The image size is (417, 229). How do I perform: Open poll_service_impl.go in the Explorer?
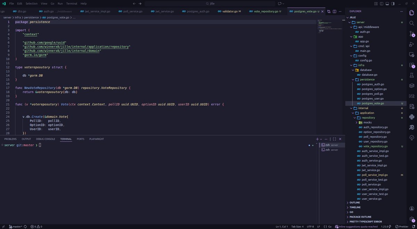click(375, 175)
